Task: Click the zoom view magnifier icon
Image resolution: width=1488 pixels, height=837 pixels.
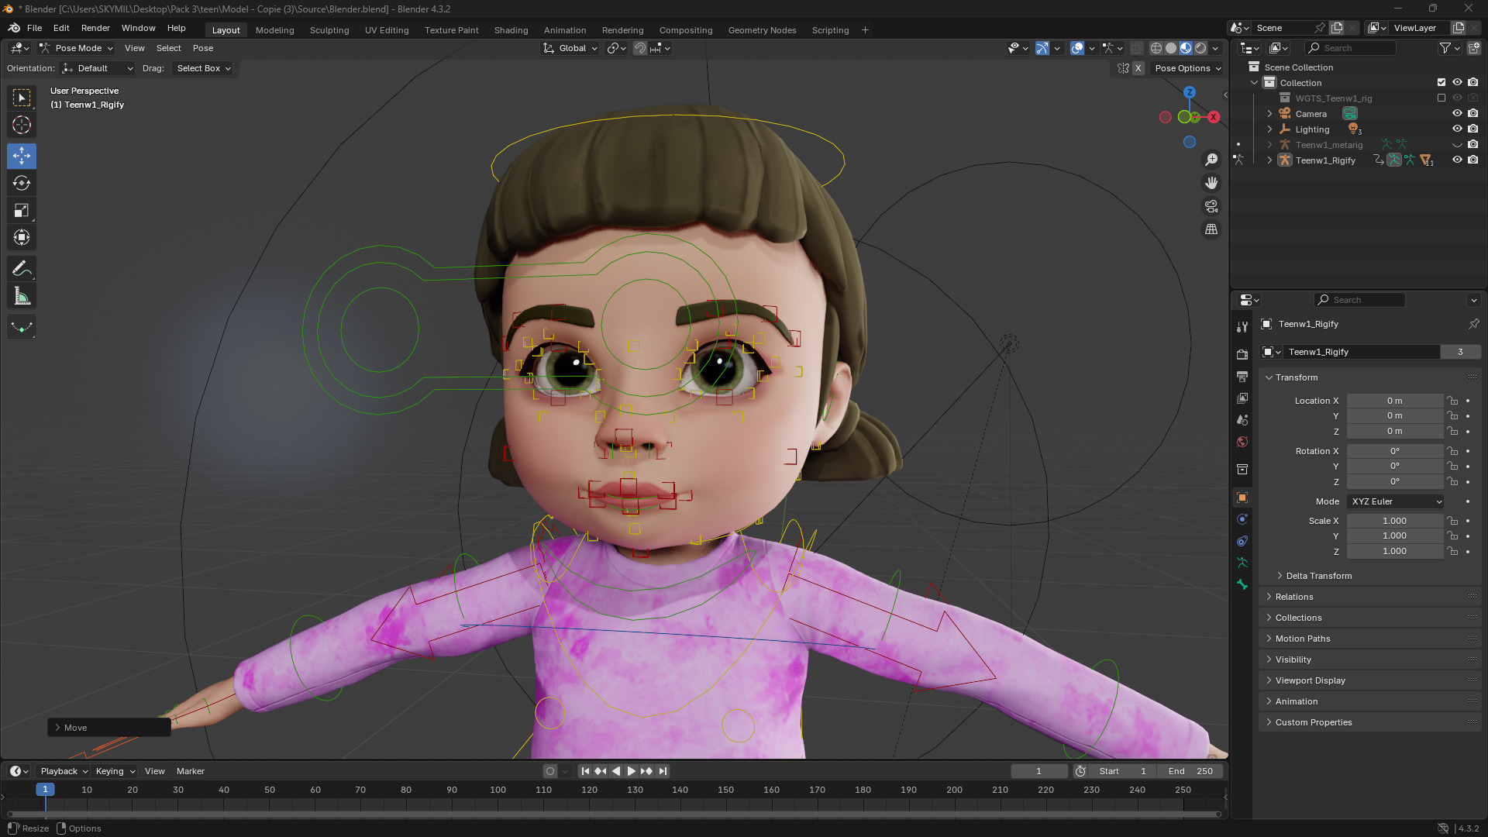Action: pos(1211,160)
